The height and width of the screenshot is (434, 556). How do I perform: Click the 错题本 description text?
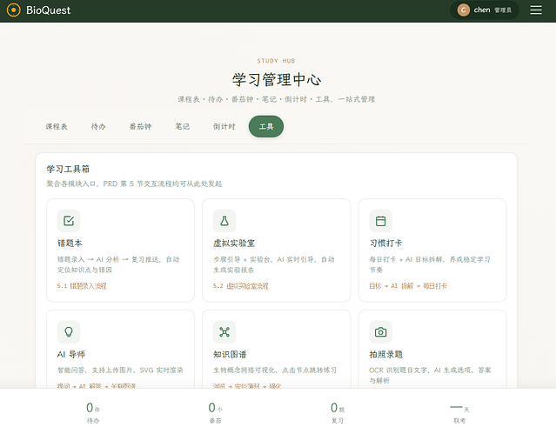click(x=118, y=264)
